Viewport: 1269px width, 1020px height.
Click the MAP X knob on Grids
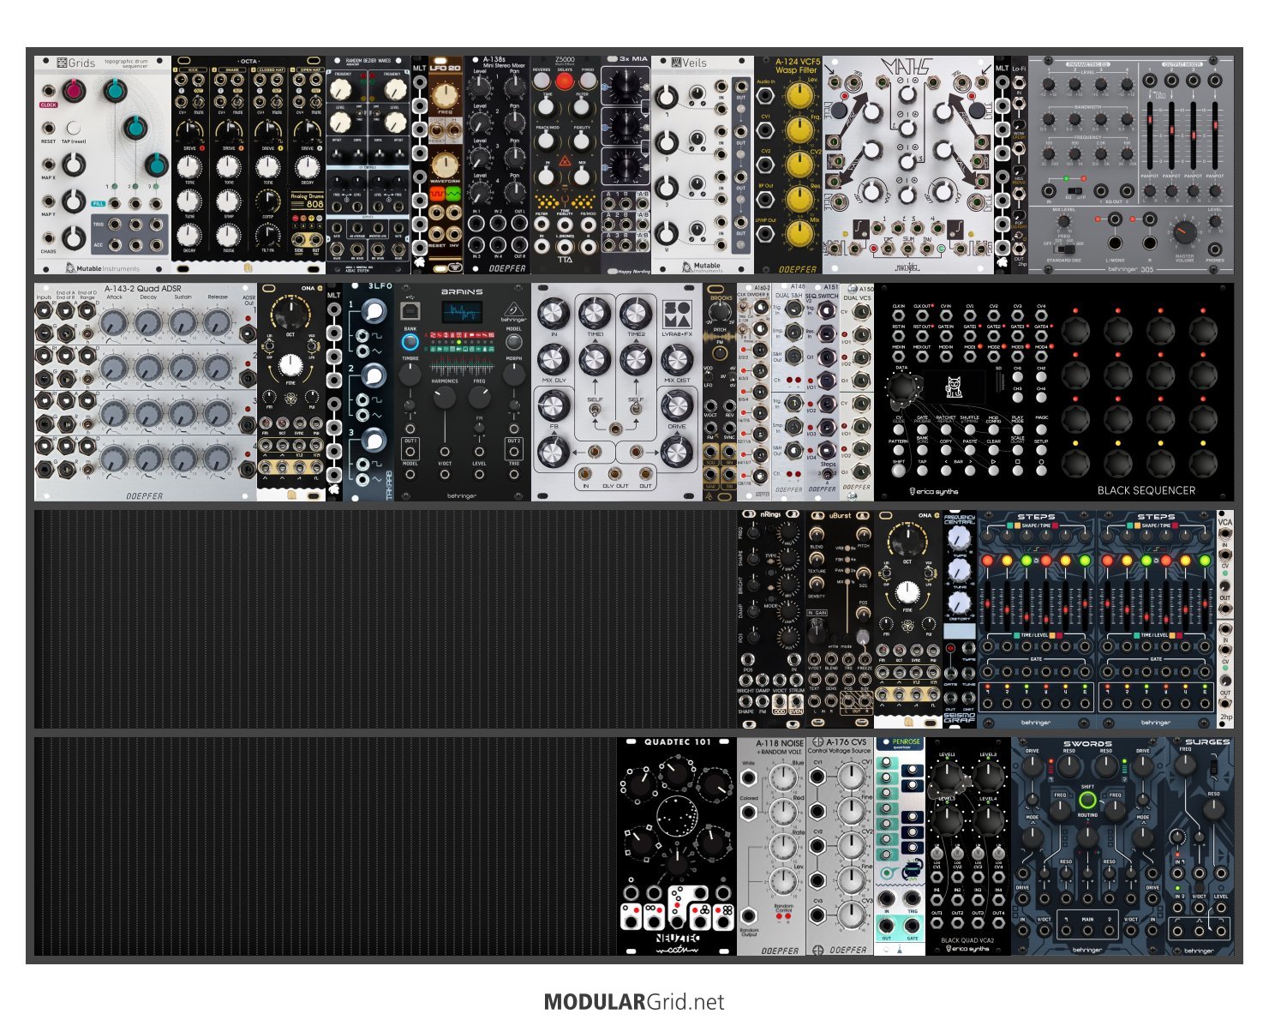(75, 165)
